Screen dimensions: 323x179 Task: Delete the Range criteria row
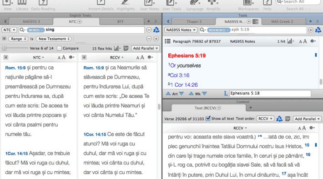pyautogui.click(x=4, y=39)
